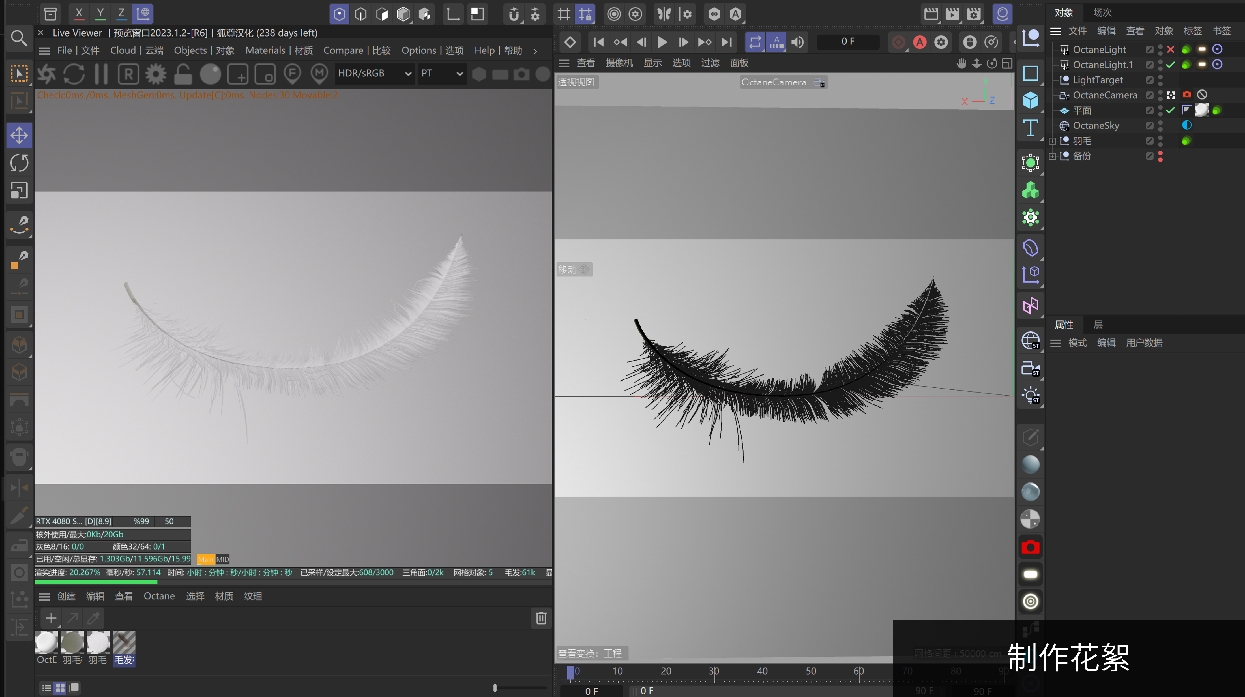Click the pick focus F icon
The image size is (1245, 697).
[292, 74]
